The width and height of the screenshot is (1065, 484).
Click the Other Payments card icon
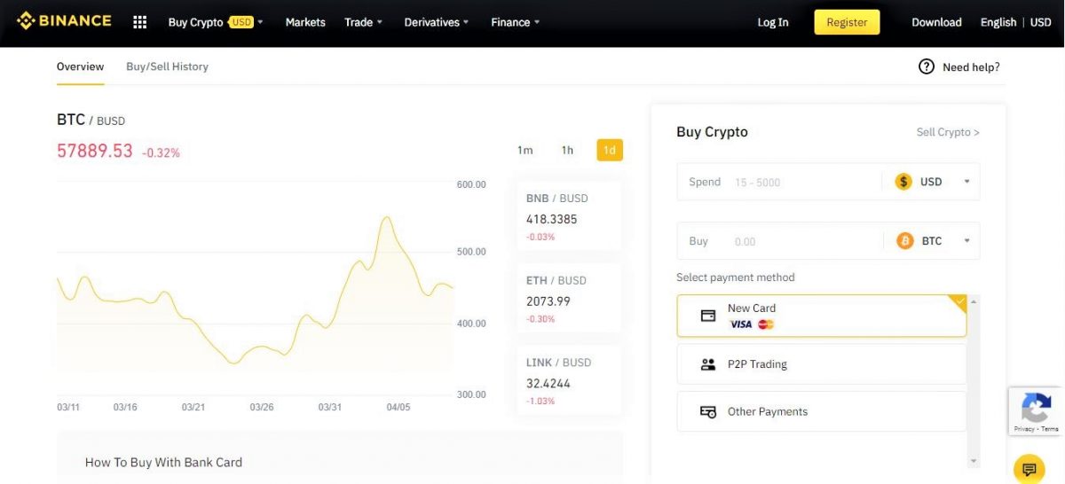pyautogui.click(x=708, y=412)
